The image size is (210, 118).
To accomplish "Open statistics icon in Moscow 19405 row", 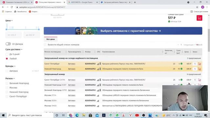I will click(98, 106).
